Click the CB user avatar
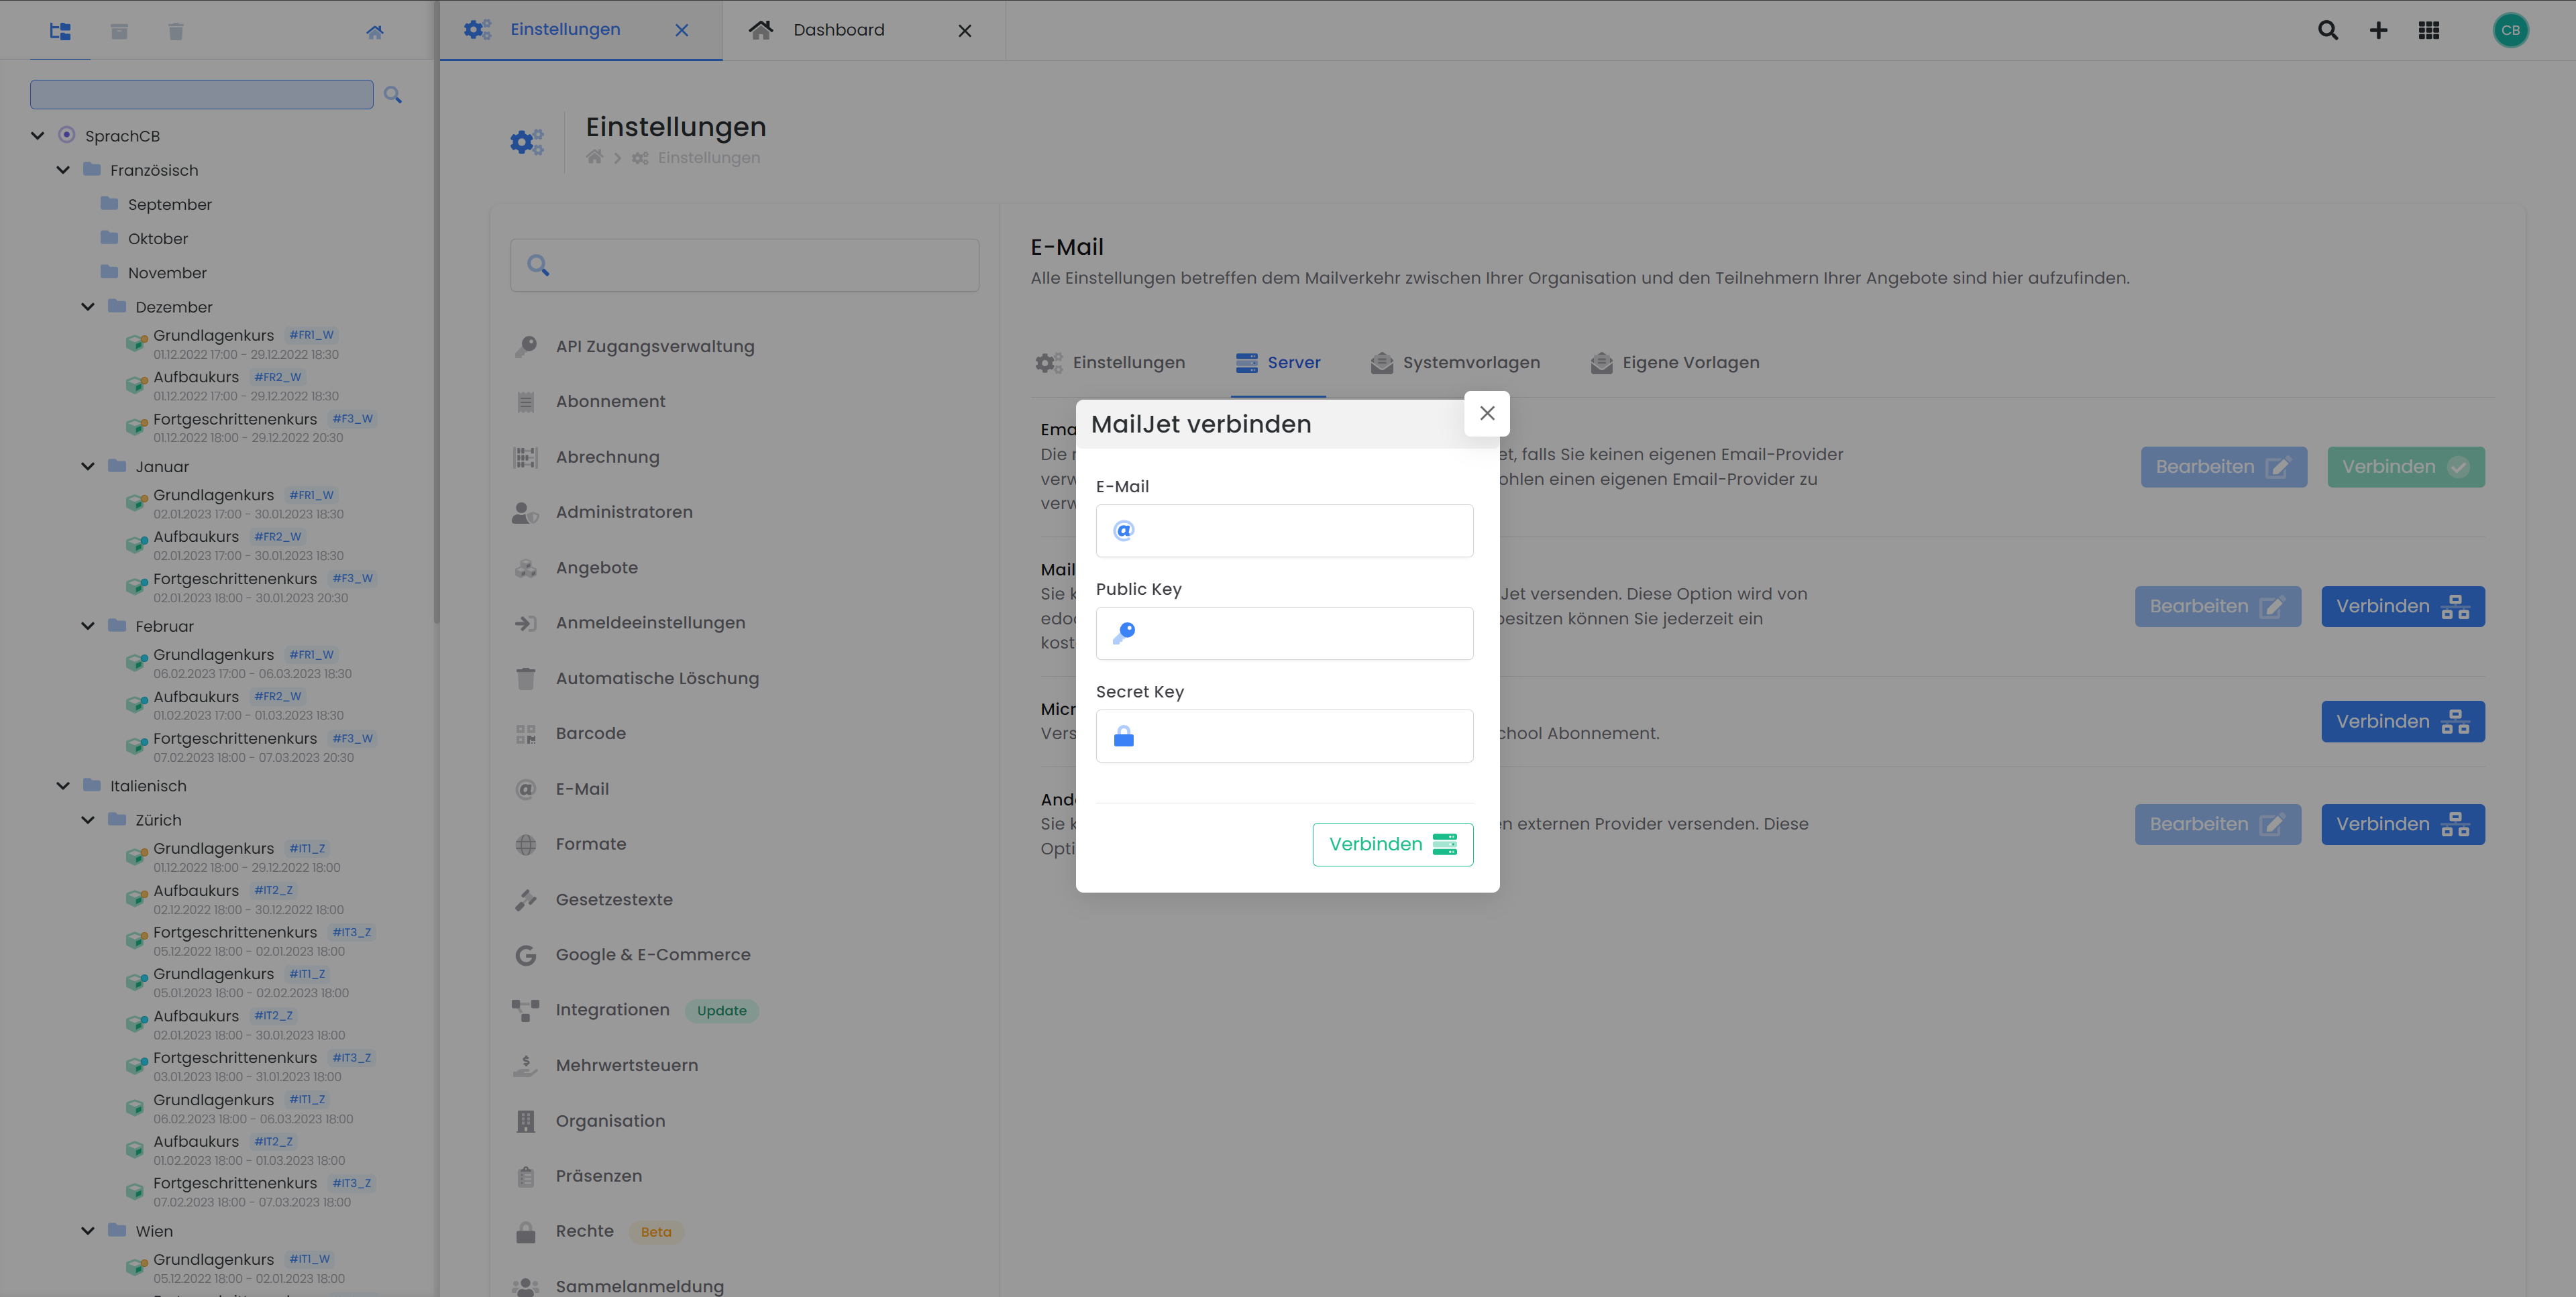The image size is (2576, 1297). coord(2510,30)
